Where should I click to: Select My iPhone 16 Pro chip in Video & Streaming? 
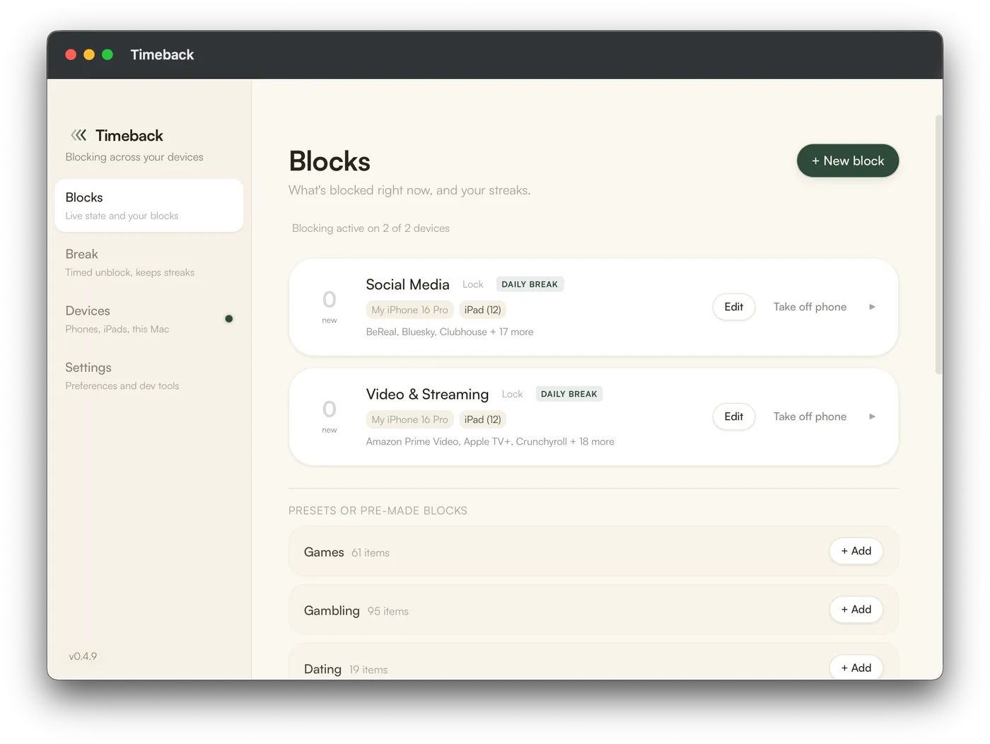[409, 419]
